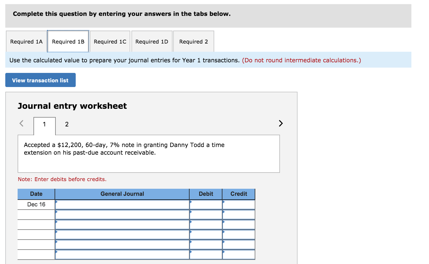This screenshot has height=264, width=429.
Task: Click the Credit field on the second row
Action: pos(239,215)
